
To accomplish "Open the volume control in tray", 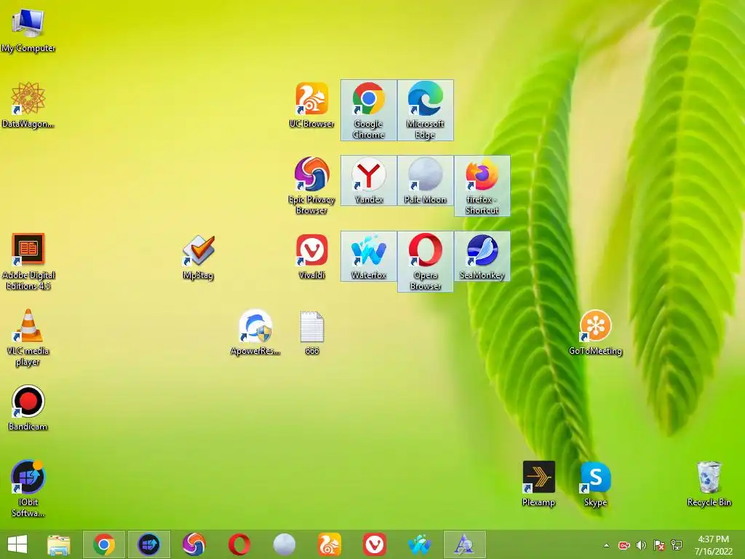I will 642,545.
